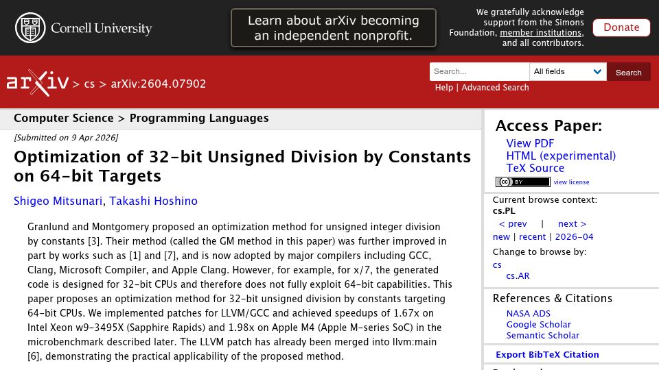Screen dimensions: 659x370
Task: Go to the previous paper via prev
Action: (x=513, y=223)
